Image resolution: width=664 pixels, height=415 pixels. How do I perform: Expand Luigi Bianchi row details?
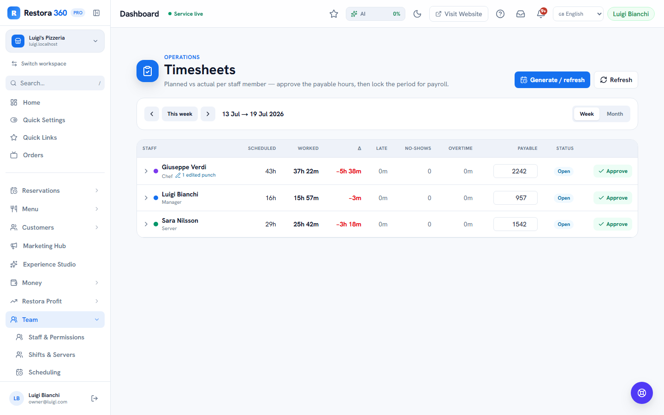pyautogui.click(x=146, y=198)
